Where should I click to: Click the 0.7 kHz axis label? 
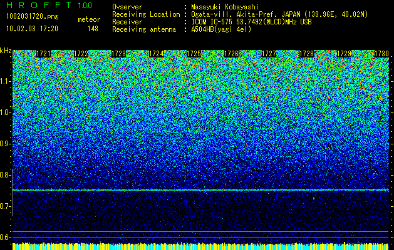tap(5, 206)
